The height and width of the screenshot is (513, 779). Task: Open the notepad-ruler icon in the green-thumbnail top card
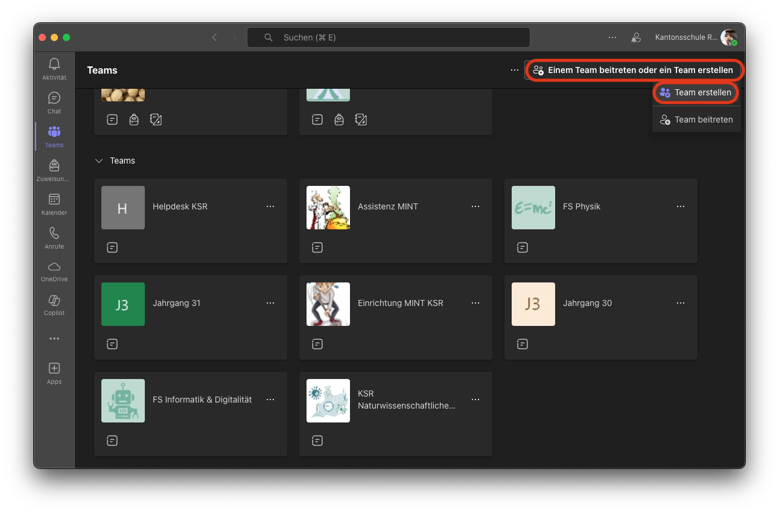(x=361, y=119)
